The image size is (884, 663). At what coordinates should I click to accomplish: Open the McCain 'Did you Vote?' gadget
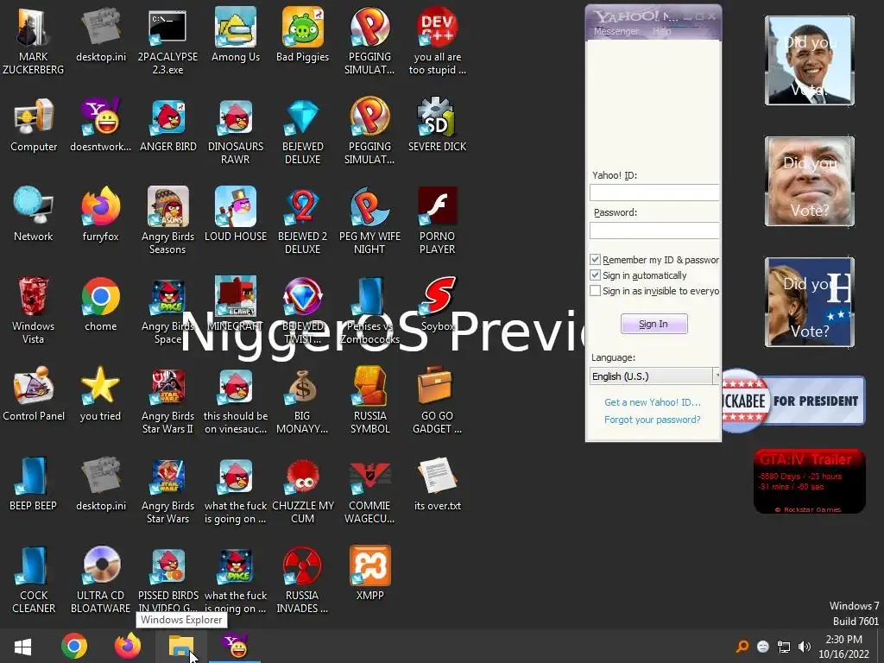[x=810, y=181]
